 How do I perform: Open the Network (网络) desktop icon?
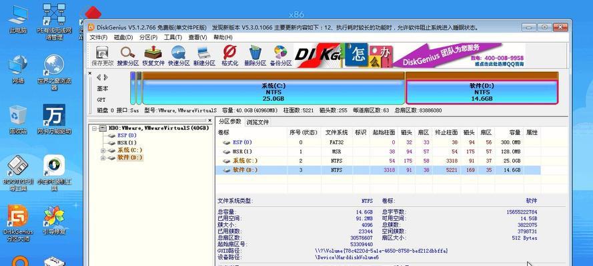pyautogui.click(x=18, y=70)
